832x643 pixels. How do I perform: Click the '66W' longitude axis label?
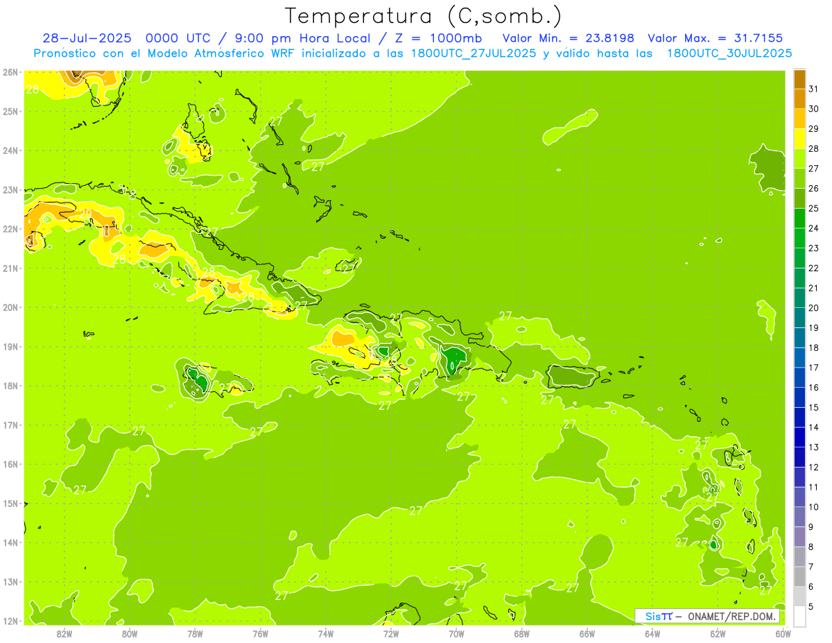(x=587, y=633)
